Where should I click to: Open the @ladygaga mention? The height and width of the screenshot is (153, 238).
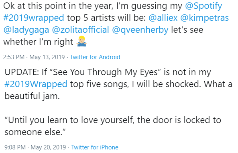[x=26, y=30]
